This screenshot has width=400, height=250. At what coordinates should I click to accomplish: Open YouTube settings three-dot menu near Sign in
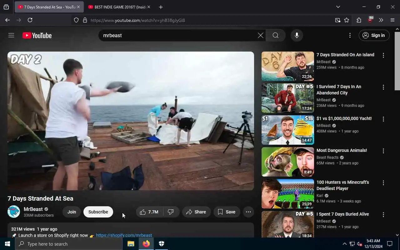(350, 35)
